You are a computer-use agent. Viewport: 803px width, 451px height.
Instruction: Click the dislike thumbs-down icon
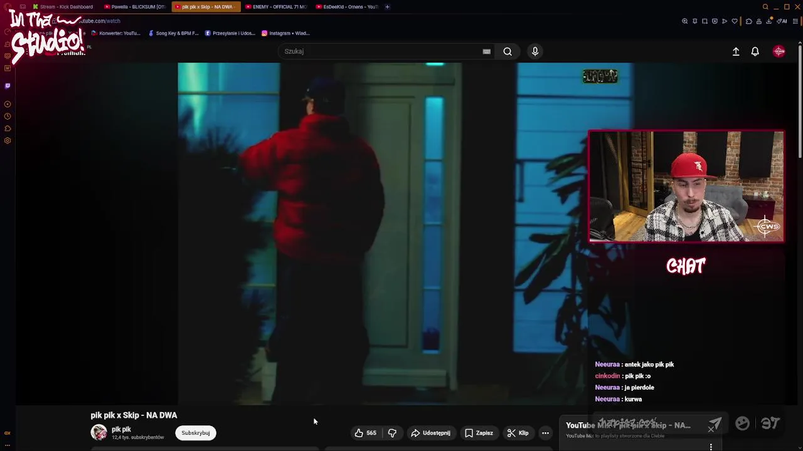click(392, 433)
